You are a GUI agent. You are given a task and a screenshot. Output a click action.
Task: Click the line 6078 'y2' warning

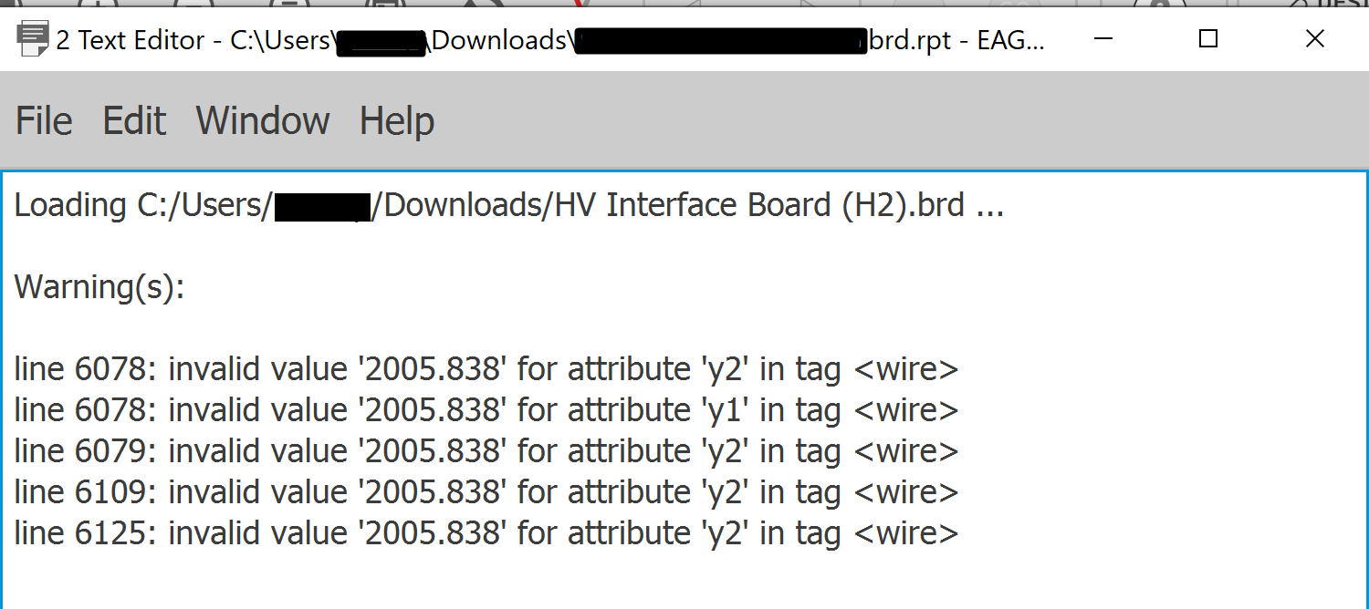486,370
